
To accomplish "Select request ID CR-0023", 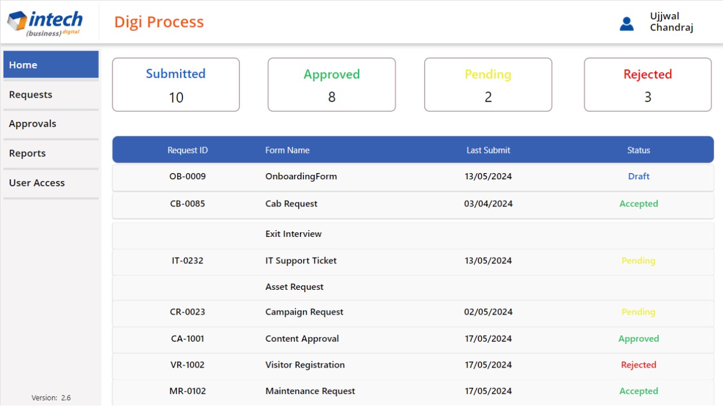I will 188,312.
